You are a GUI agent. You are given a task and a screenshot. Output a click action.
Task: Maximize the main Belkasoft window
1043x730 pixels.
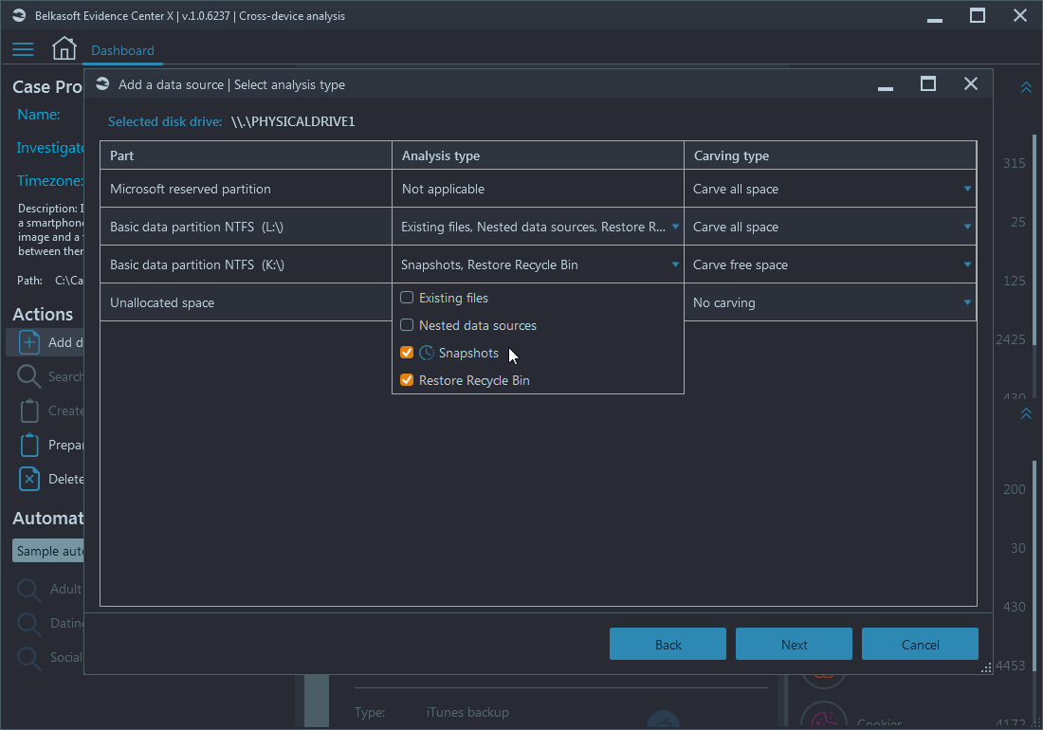978,15
